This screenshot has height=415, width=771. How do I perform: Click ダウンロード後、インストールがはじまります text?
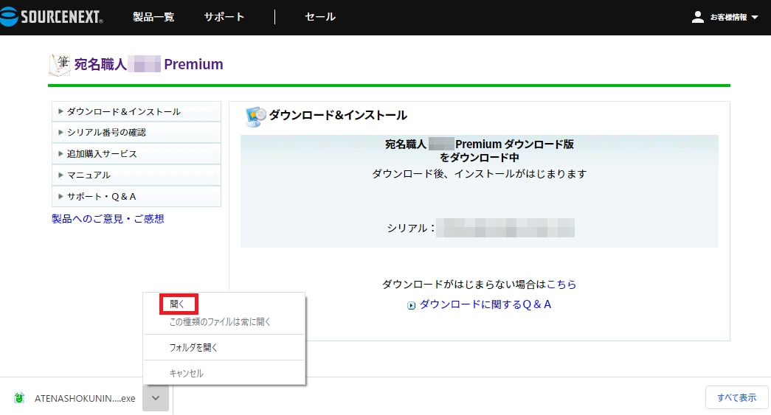pyautogui.click(x=480, y=174)
